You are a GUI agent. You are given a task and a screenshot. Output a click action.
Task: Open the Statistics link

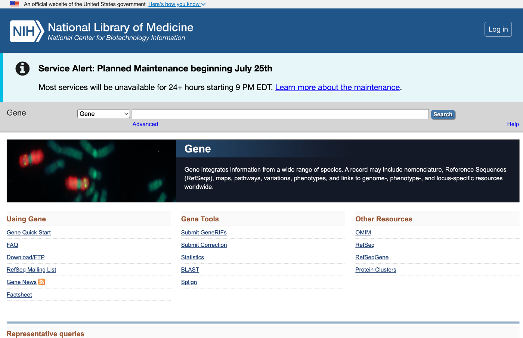[192, 257]
